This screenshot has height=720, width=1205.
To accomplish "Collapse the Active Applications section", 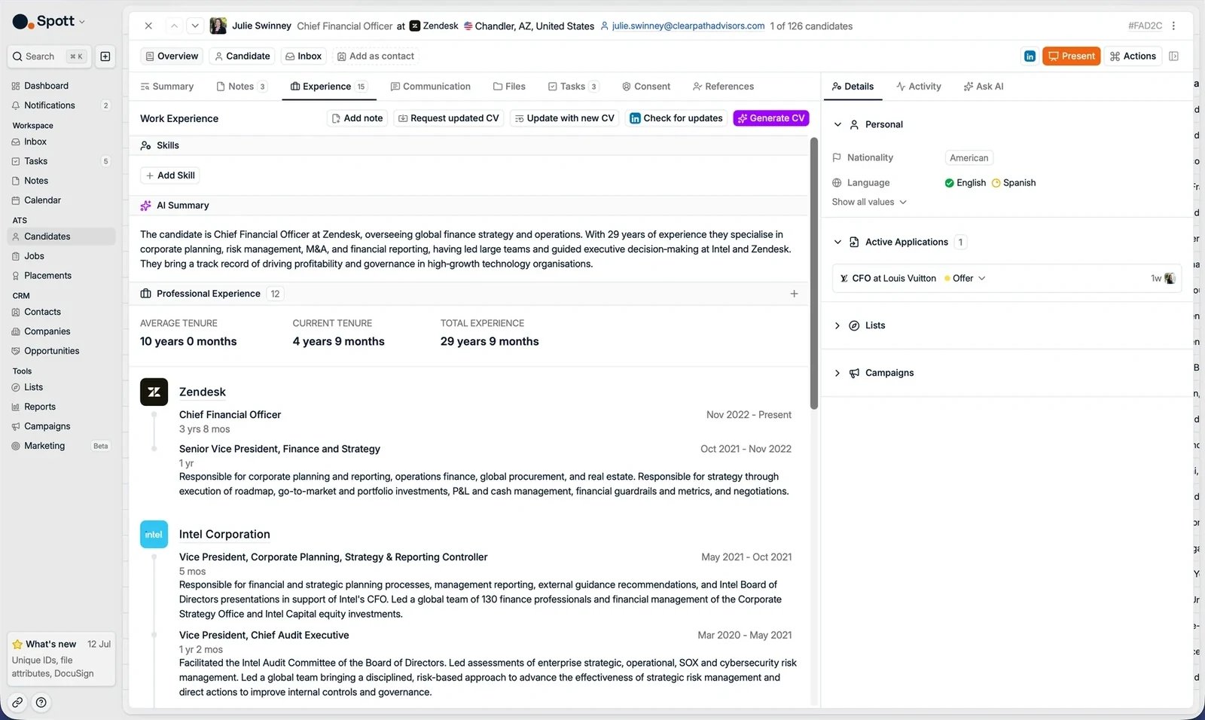I will [x=837, y=242].
